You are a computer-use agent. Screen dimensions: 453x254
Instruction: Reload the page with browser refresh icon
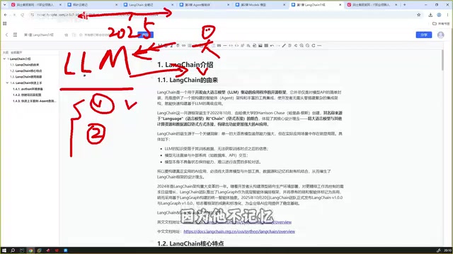pyautogui.click(x=22, y=15)
